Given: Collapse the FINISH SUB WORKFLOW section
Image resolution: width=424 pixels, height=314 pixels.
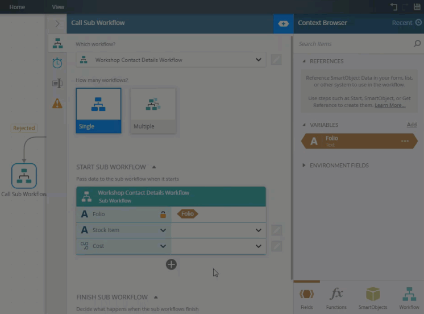Looking at the screenshot, I should (x=156, y=297).
